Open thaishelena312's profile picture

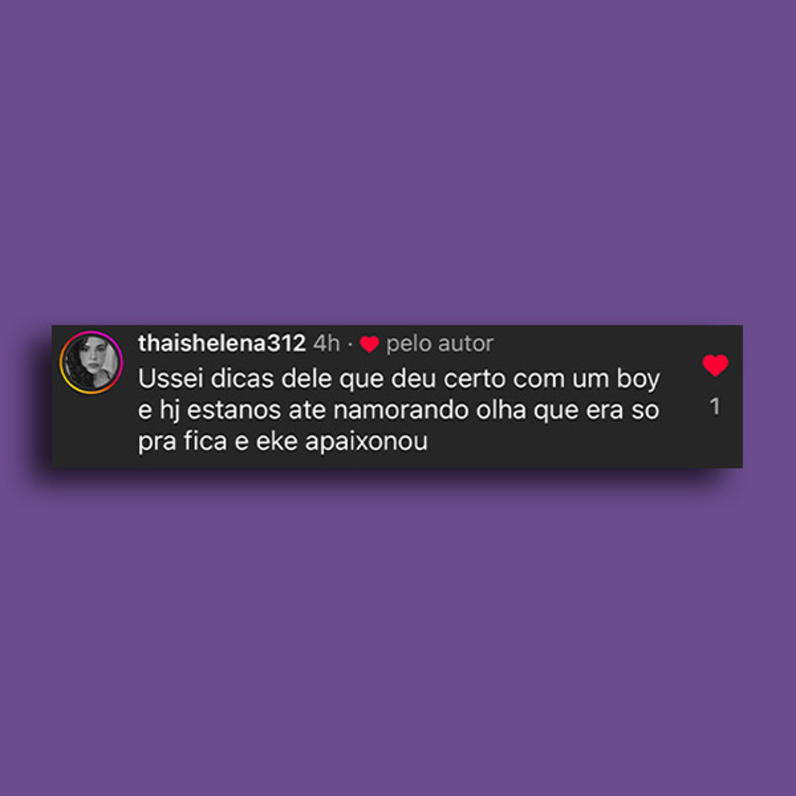coord(91,362)
